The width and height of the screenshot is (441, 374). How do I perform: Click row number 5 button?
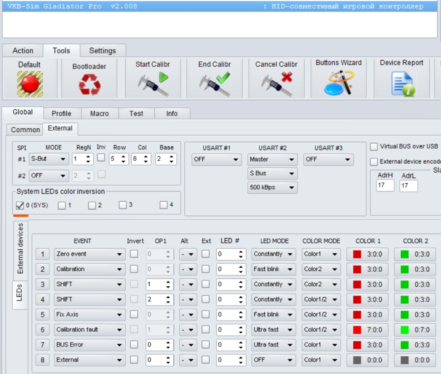(x=42, y=315)
